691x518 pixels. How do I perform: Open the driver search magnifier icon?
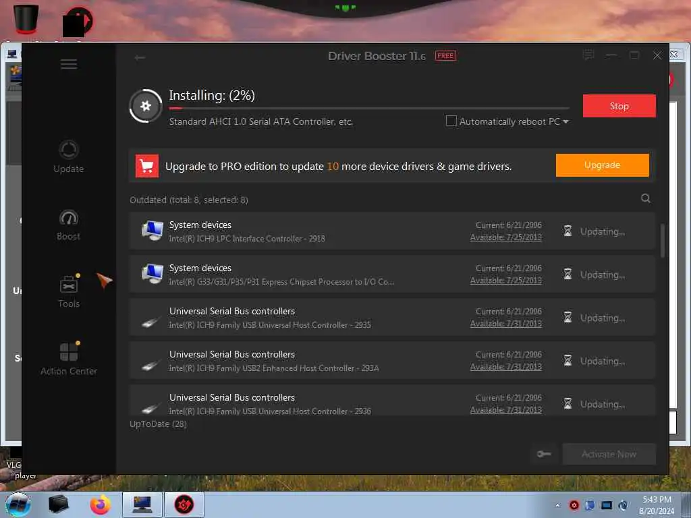pyautogui.click(x=646, y=199)
